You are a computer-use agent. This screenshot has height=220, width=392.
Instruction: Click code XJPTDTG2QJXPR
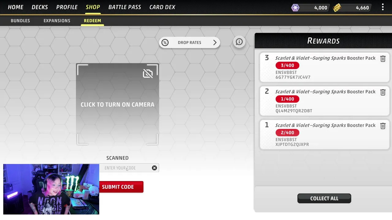292,145
